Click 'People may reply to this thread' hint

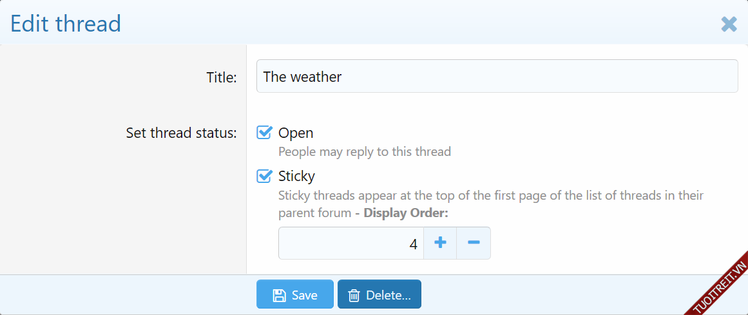364,152
